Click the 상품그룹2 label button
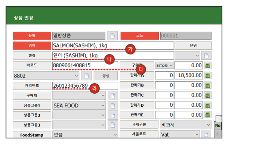This screenshot has height=144, width=253. pos(32,115)
